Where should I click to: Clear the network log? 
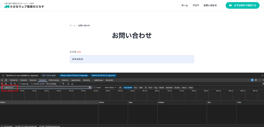[x=6, y=84]
